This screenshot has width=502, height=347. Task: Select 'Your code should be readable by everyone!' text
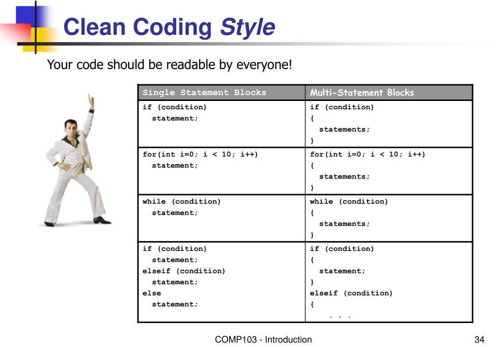click(169, 65)
